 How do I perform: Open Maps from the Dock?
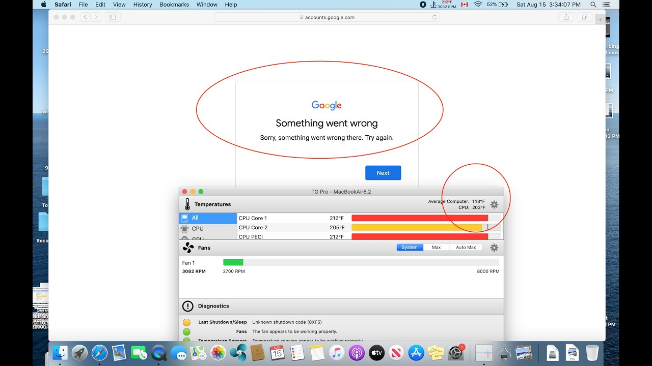[x=198, y=352]
